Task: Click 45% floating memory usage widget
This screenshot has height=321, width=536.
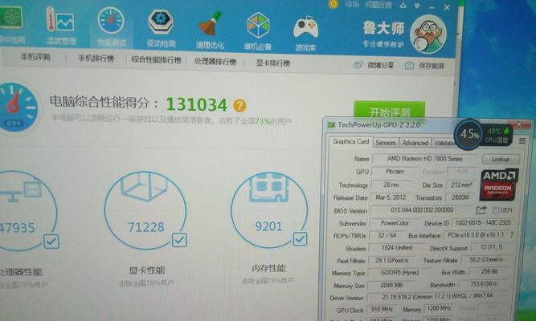Action: click(468, 135)
